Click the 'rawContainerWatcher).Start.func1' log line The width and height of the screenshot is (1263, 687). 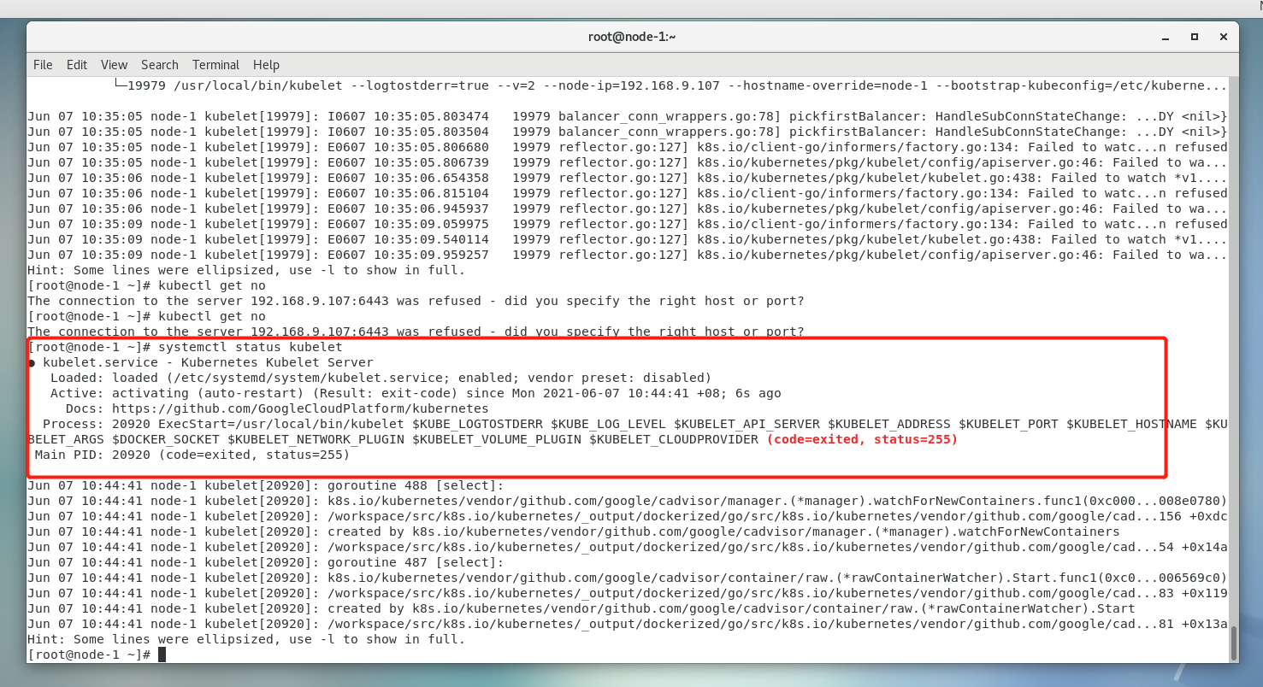tap(628, 578)
